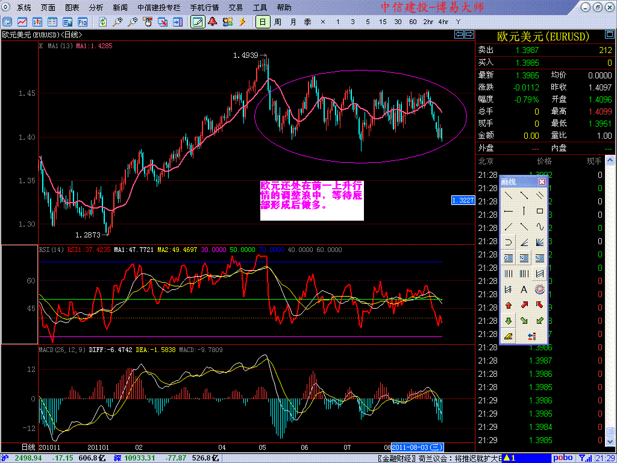Click the 2011-08-03 date marker
Viewport: 617px width, 463px height.
pyautogui.click(x=418, y=447)
